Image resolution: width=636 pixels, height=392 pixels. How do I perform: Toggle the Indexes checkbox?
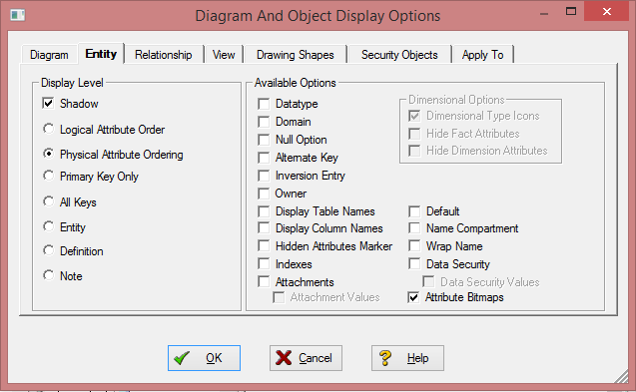[x=264, y=264]
